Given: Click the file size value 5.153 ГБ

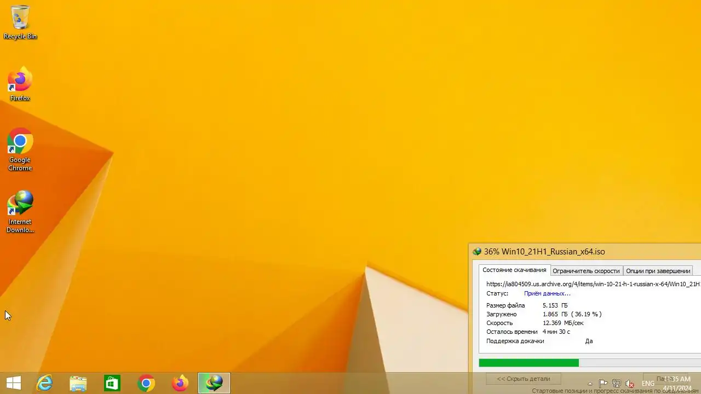Looking at the screenshot, I should (x=555, y=305).
